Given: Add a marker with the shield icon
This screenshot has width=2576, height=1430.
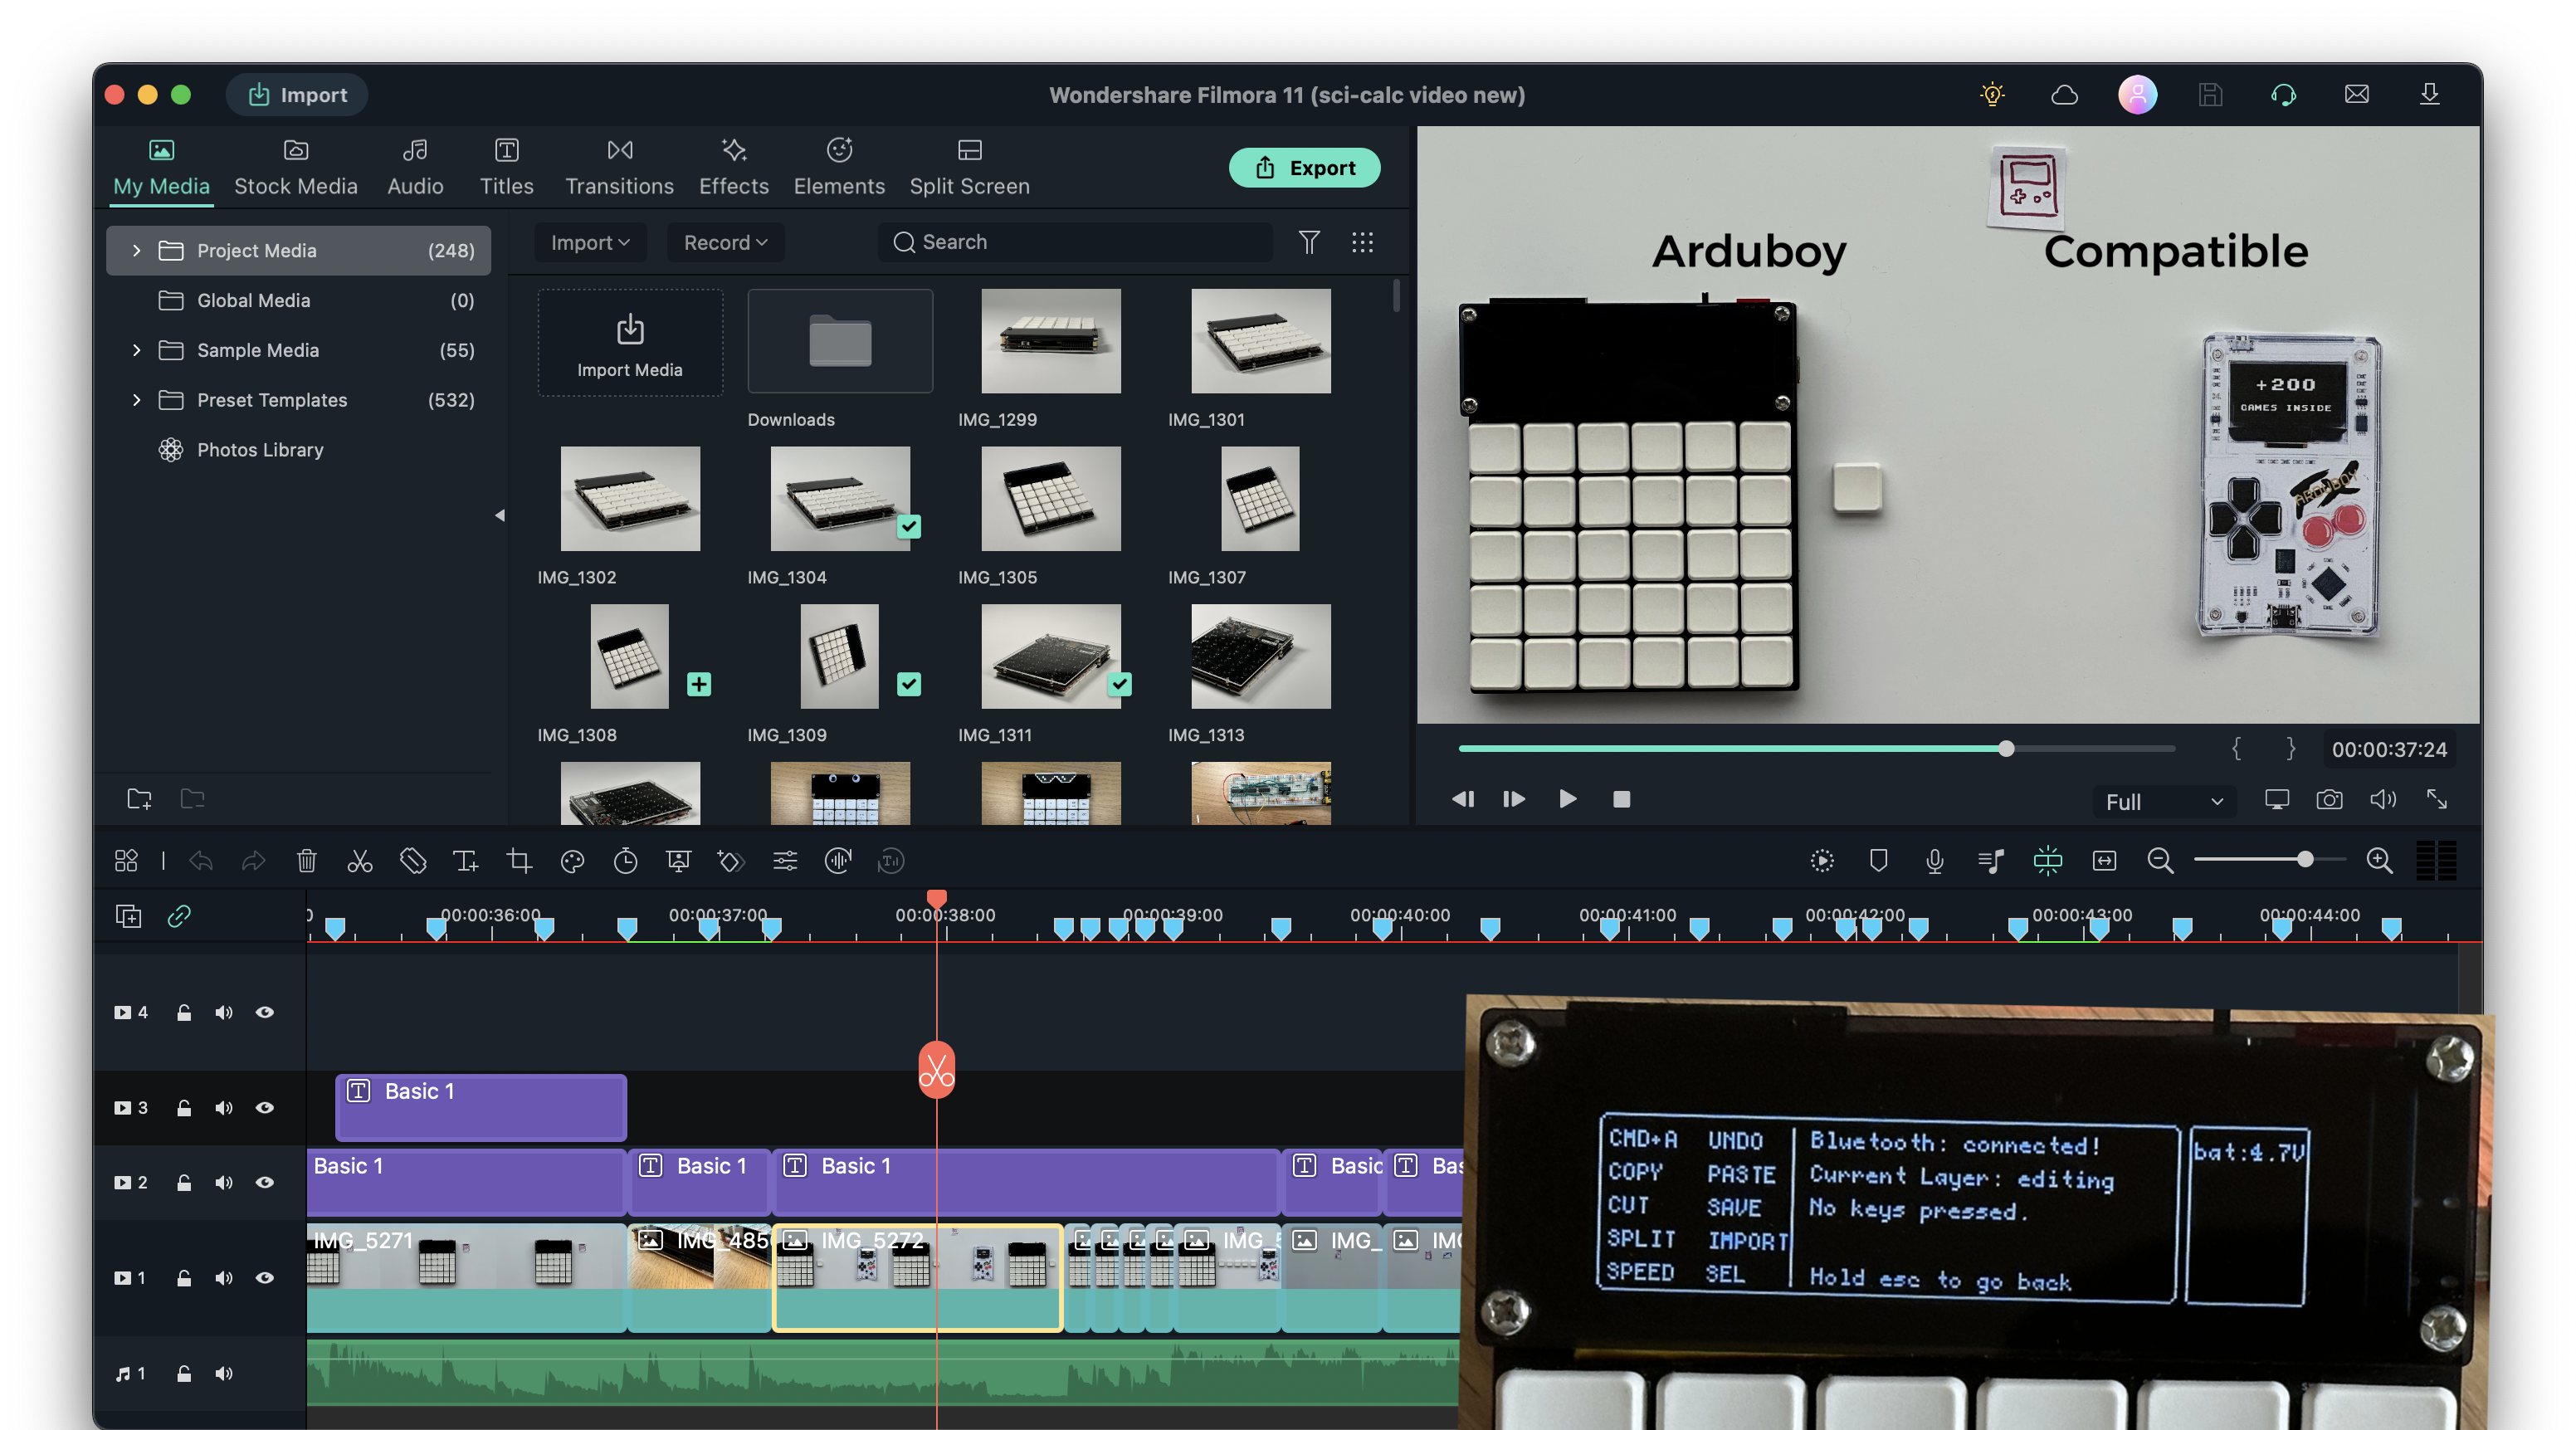Looking at the screenshot, I should pyautogui.click(x=1878, y=861).
